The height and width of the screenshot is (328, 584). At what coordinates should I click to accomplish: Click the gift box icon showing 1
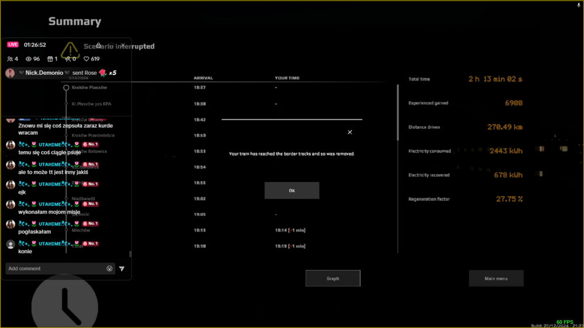click(50, 59)
